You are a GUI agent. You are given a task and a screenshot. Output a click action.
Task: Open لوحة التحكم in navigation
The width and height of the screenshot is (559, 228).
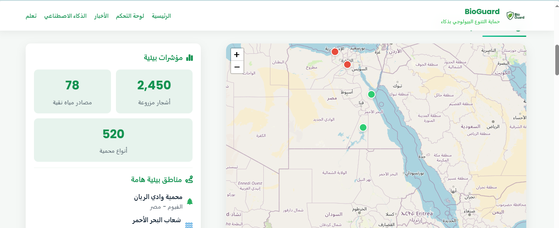pyautogui.click(x=130, y=16)
